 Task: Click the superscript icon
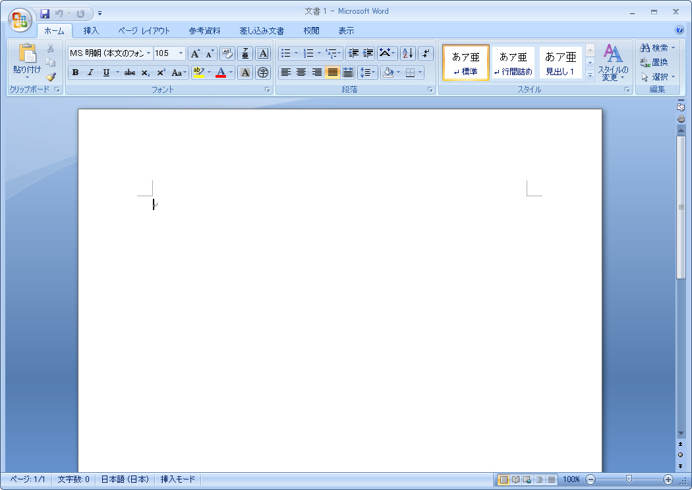[161, 72]
